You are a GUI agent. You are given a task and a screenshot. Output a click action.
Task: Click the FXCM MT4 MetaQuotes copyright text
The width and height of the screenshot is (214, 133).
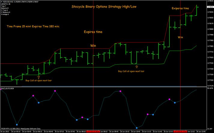click(x=21, y=128)
